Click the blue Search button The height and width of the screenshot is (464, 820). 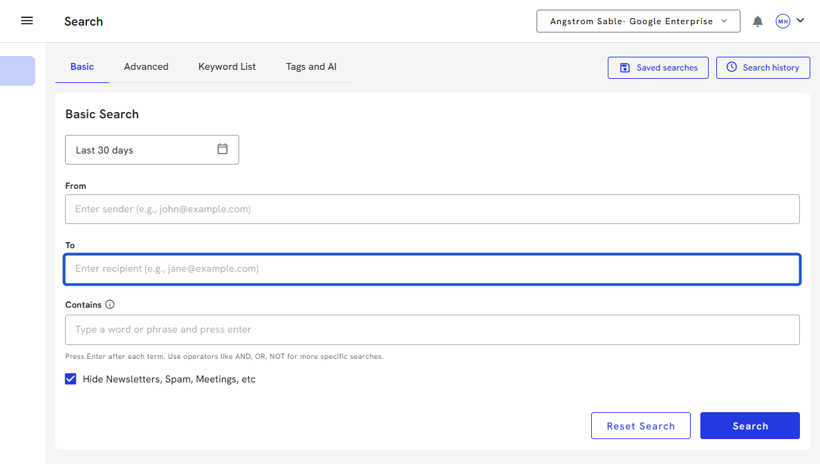[749, 426]
